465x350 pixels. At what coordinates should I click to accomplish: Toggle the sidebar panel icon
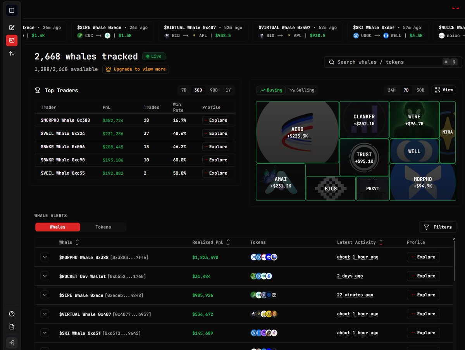pos(12,10)
